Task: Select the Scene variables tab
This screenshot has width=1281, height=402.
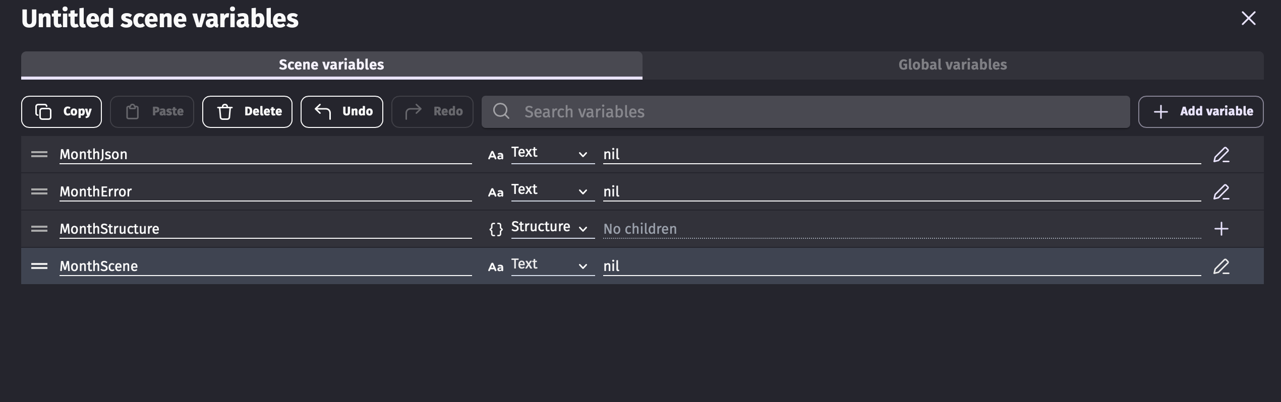Action: (x=331, y=65)
